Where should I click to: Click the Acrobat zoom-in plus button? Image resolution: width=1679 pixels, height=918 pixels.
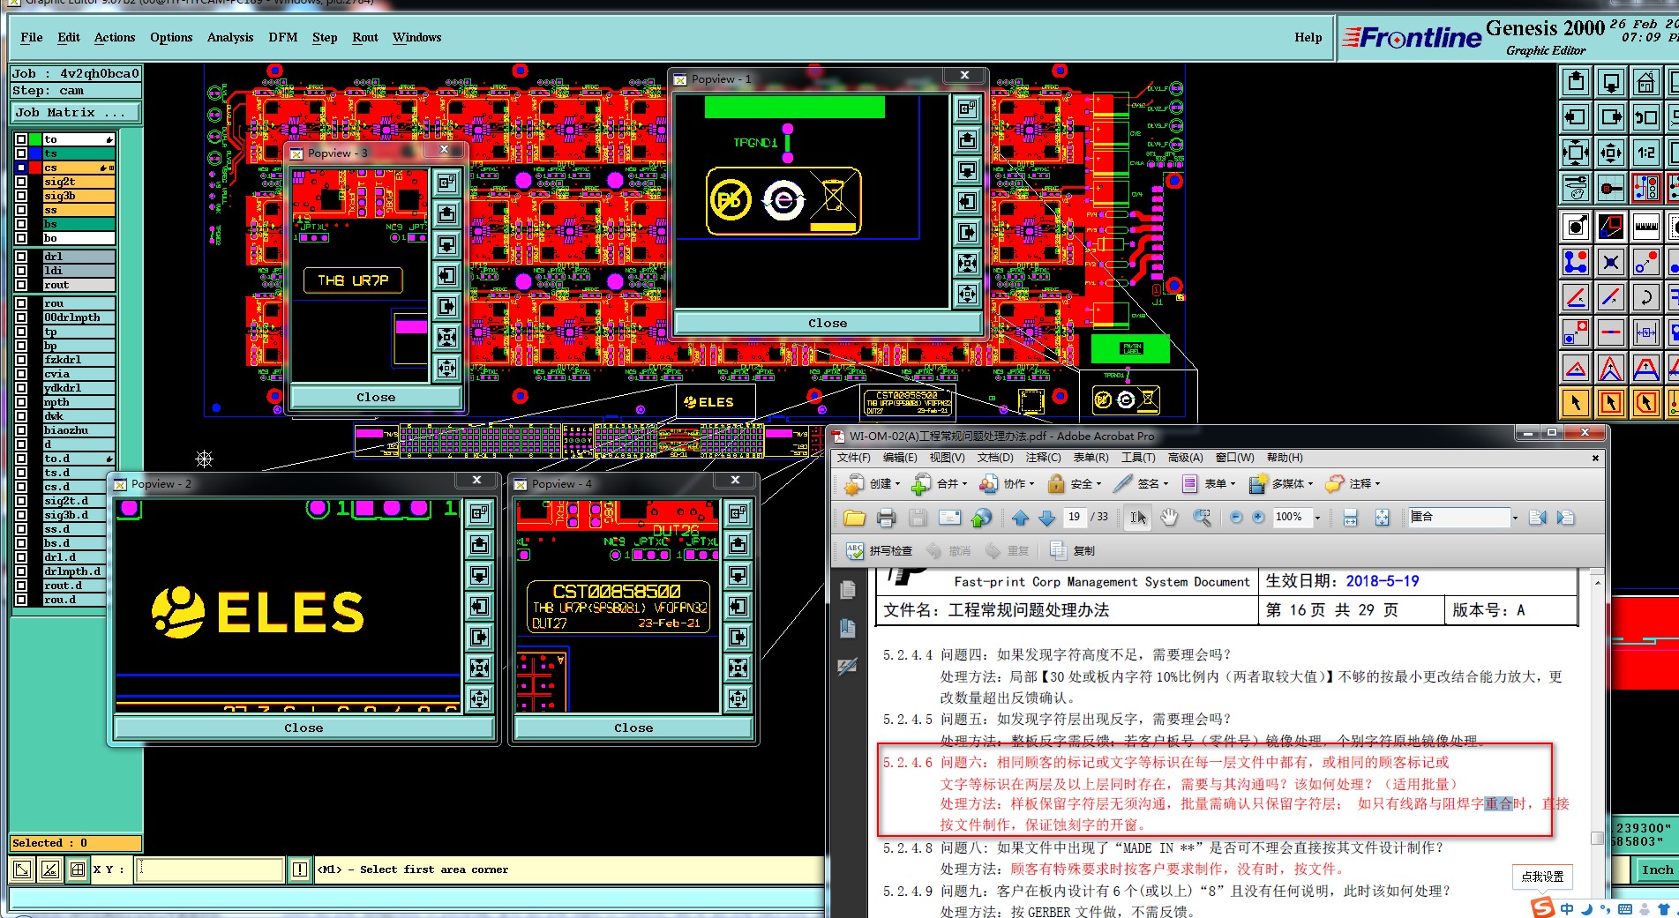(1258, 518)
